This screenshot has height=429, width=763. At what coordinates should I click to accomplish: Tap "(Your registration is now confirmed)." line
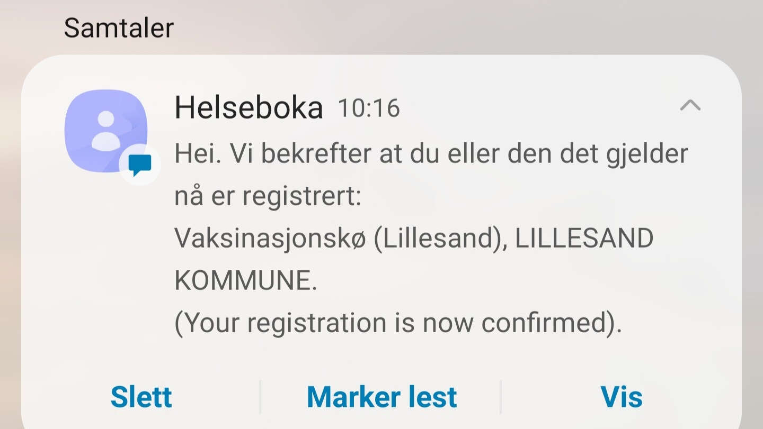click(398, 323)
